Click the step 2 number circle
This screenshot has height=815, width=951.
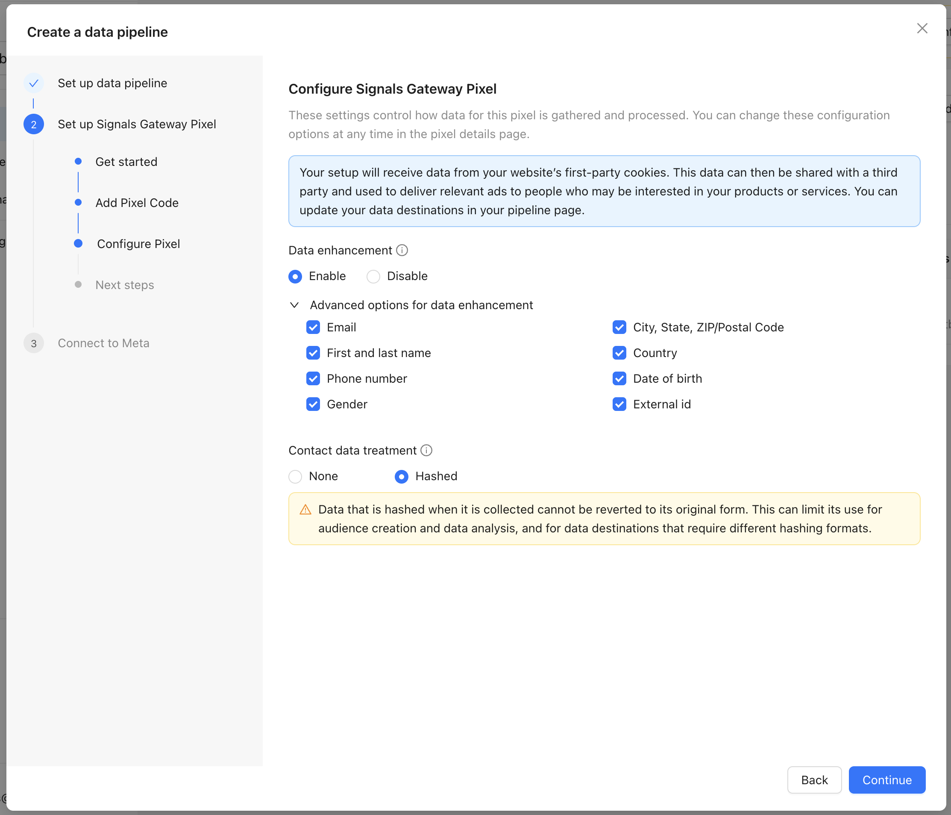tap(33, 124)
